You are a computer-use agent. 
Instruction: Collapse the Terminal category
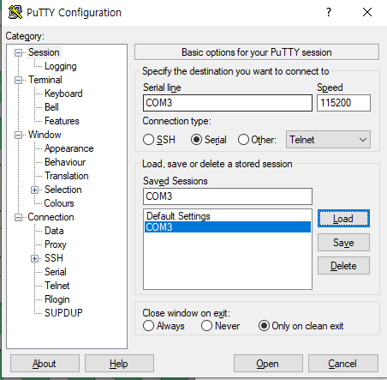point(18,80)
